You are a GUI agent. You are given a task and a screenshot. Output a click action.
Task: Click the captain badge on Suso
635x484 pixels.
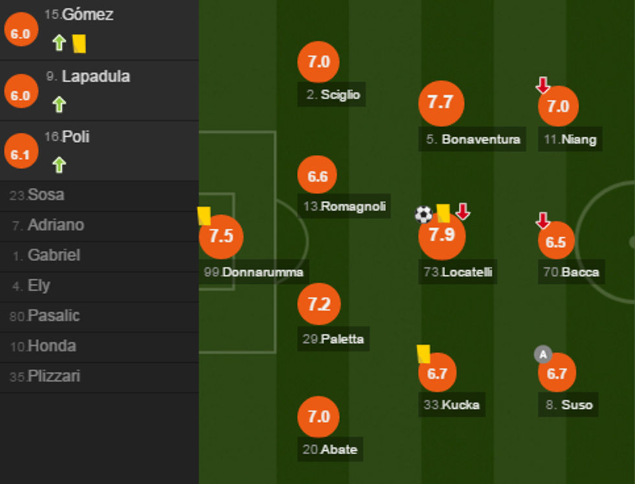(543, 353)
